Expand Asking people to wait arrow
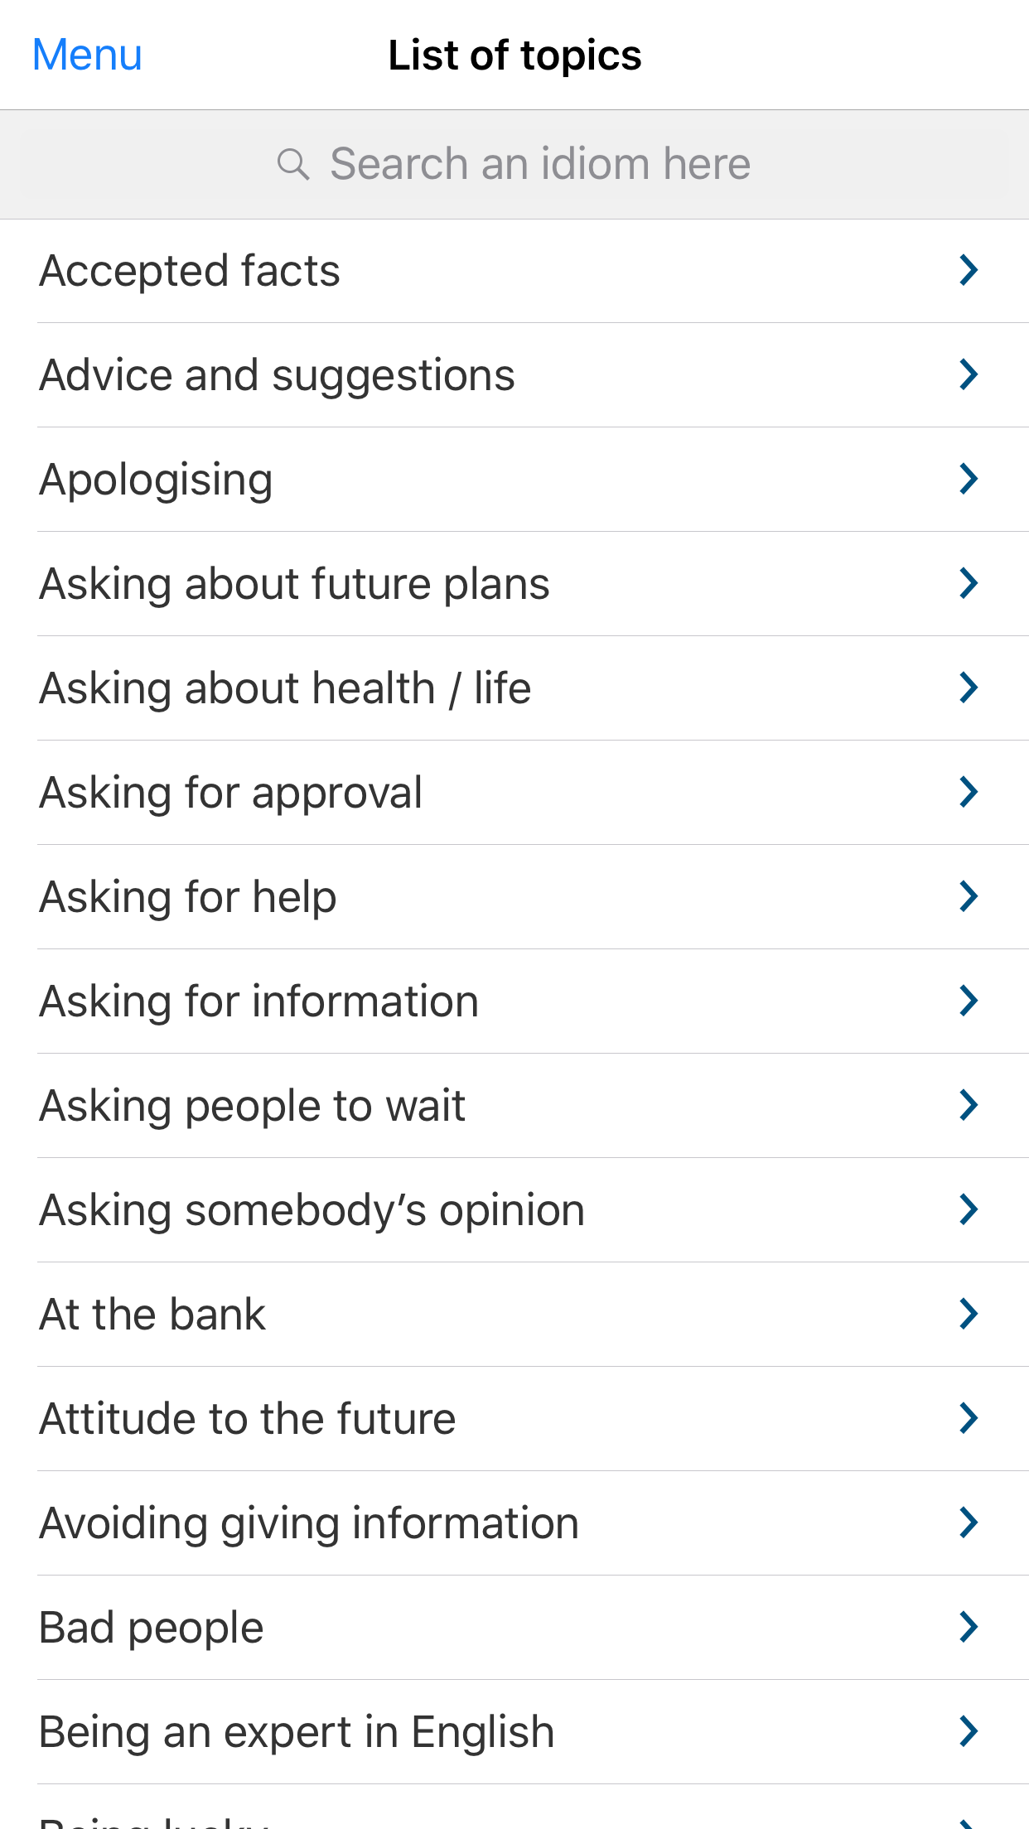Viewport: 1029px width, 1829px height. click(x=968, y=1105)
